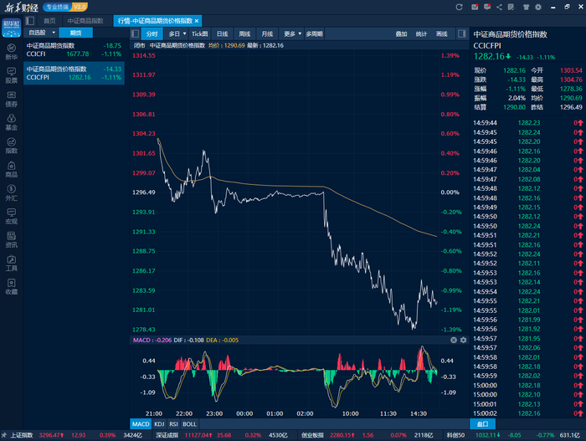The height and width of the screenshot is (441, 586).
Task: Click 科创50 in the status bar
Action: click(x=455, y=435)
